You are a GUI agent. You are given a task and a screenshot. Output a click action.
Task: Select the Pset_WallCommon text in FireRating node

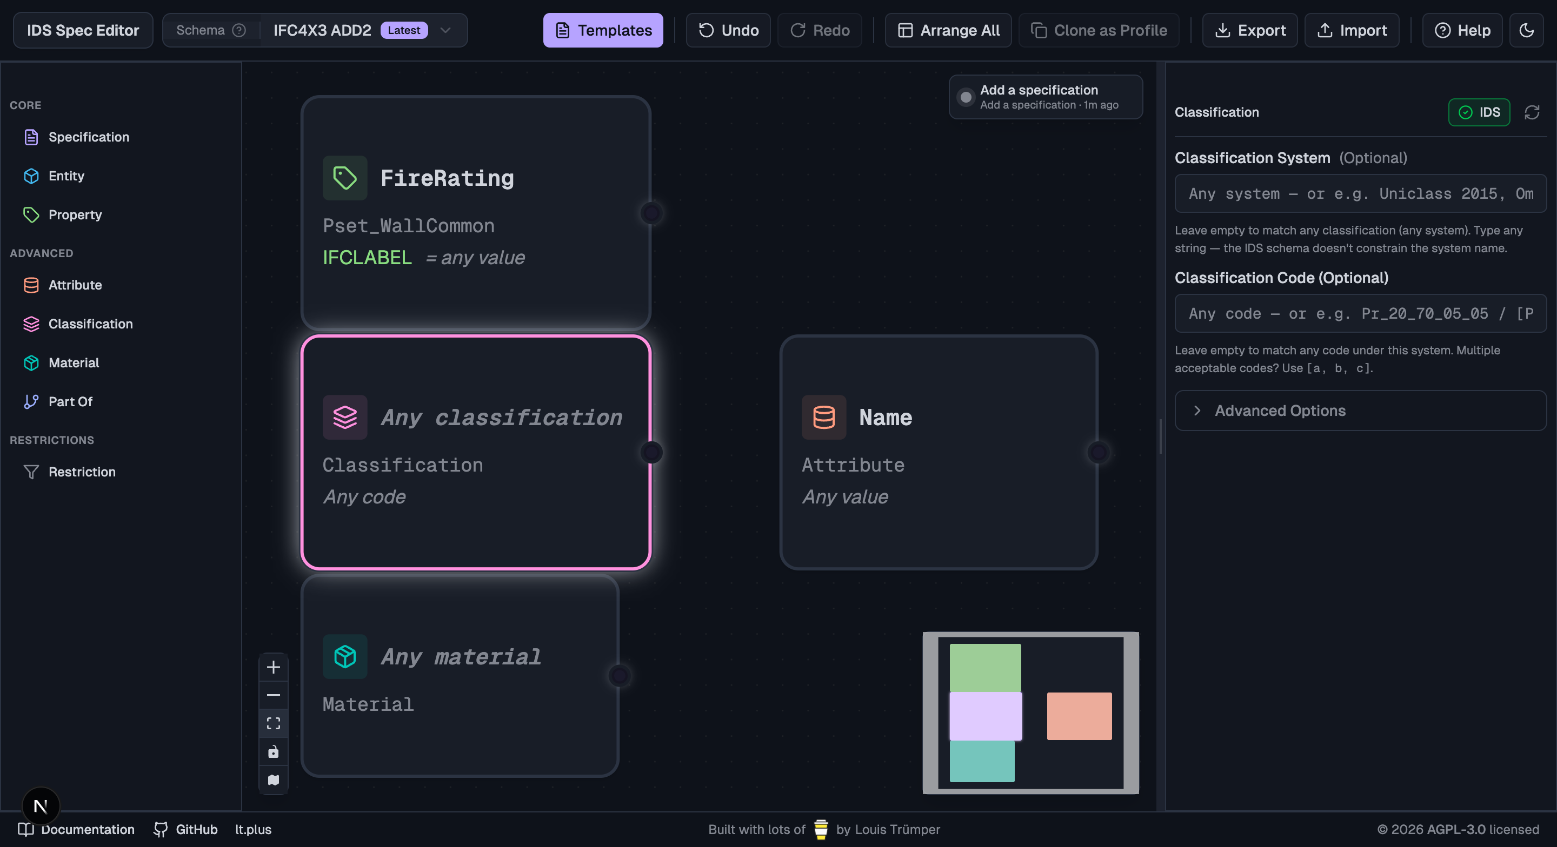(x=409, y=225)
